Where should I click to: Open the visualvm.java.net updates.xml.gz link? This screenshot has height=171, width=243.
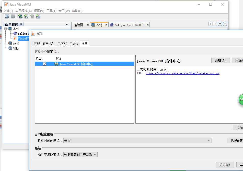(x=182, y=73)
